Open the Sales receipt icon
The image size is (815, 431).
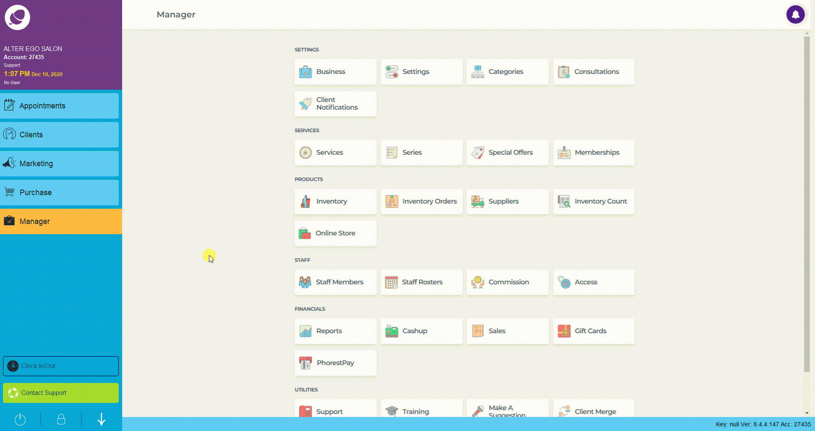[478, 331]
